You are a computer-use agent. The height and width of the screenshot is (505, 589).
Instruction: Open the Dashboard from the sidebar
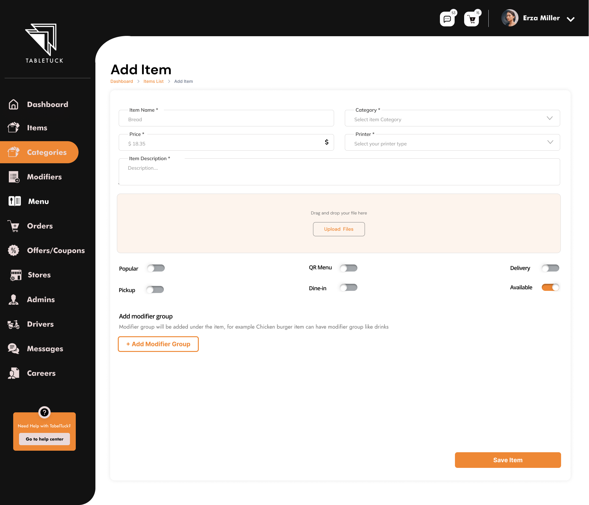tap(48, 104)
